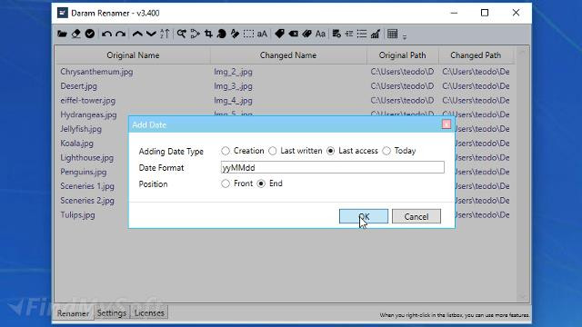Click the Original Path column header
Screen dimensions: 582x327
(402, 55)
